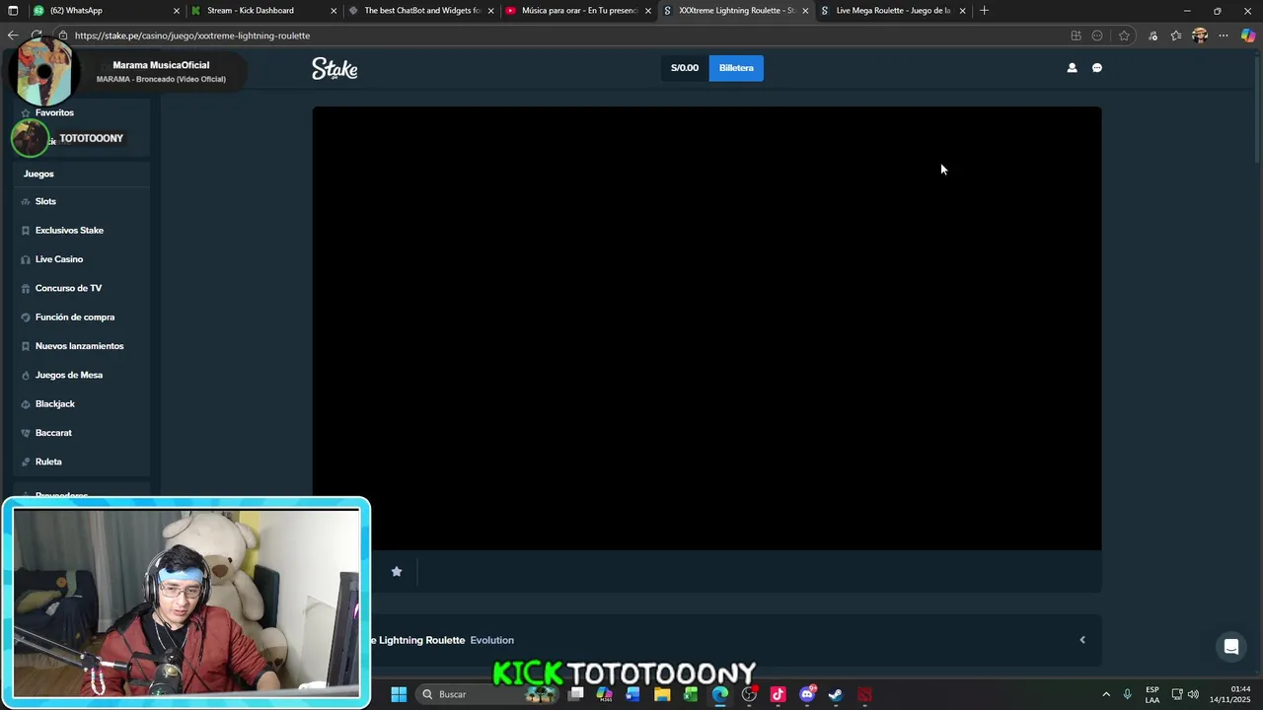Viewport: 1263px width, 710px height.
Task: Open the Edge settings and more menu
Action: pyautogui.click(x=1224, y=35)
